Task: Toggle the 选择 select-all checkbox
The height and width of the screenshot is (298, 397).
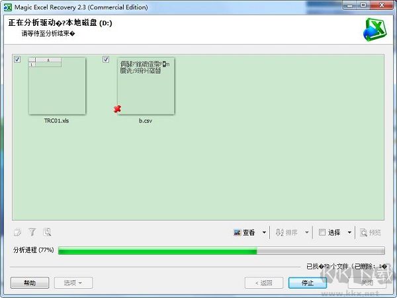Action: pos(322,232)
